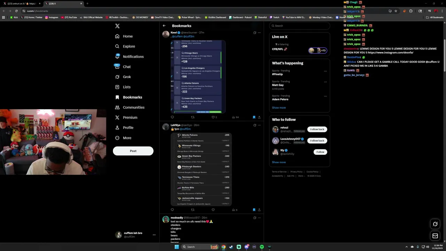This screenshot has width=446, height=251.
Task: Show more under Who to follow
Action: click(x=279, y=162)
